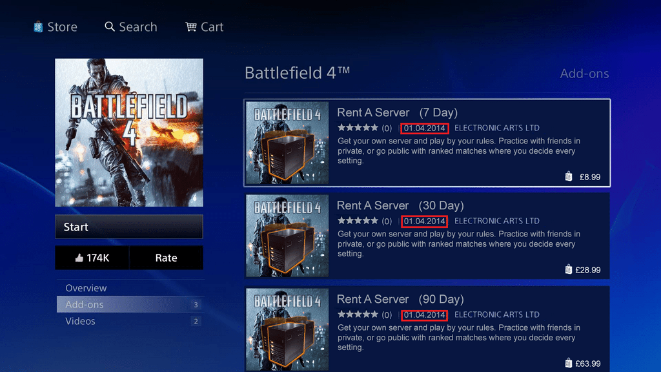This screenshot has width=661, height=372.
Task: Click the Cart icon
Action: point(191,27)
